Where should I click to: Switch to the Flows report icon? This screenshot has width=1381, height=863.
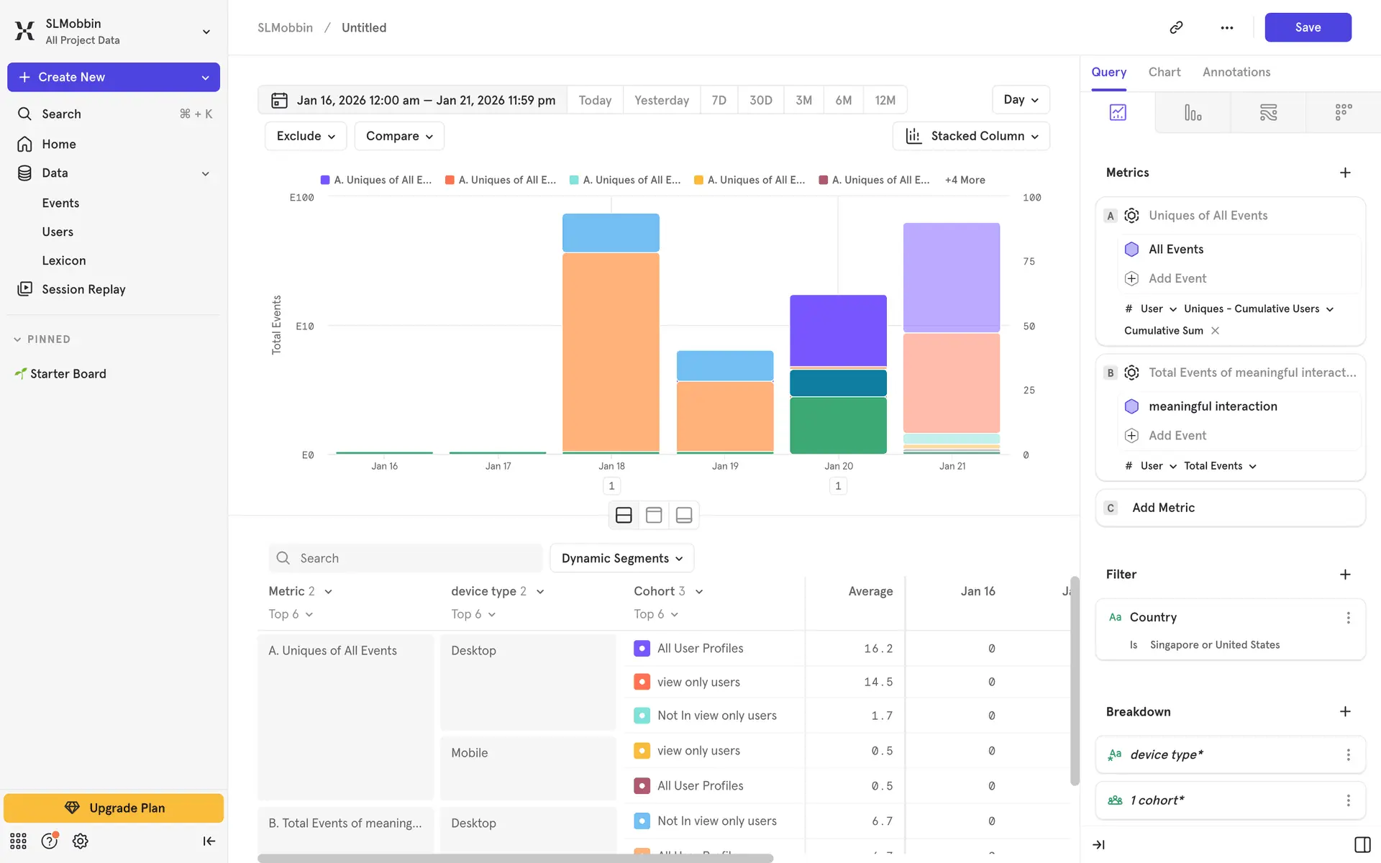tap(1268, 112)
